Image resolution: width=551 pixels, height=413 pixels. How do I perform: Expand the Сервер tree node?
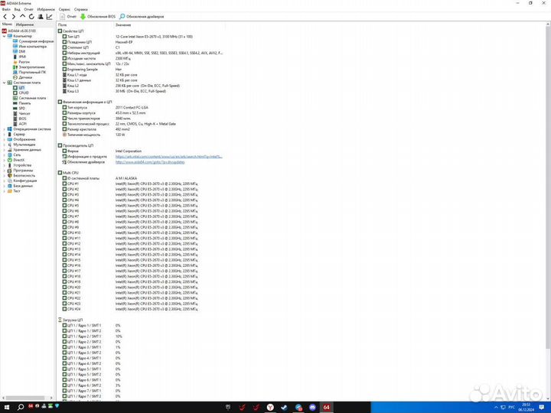[x=5, y=134]
